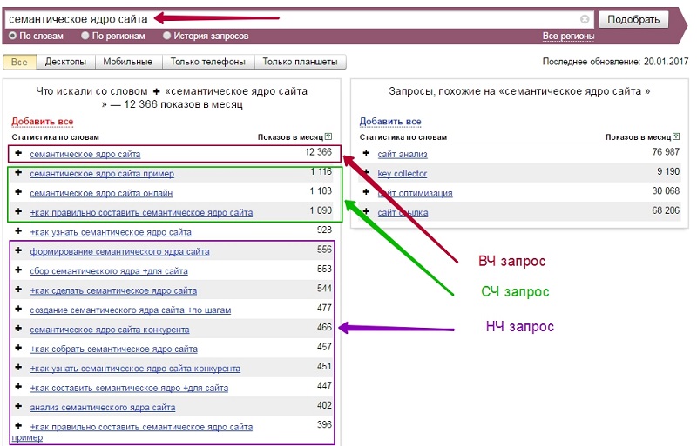Click blue 'Добавить все' in right panel
697x446 pixels.
pos(390,121)
